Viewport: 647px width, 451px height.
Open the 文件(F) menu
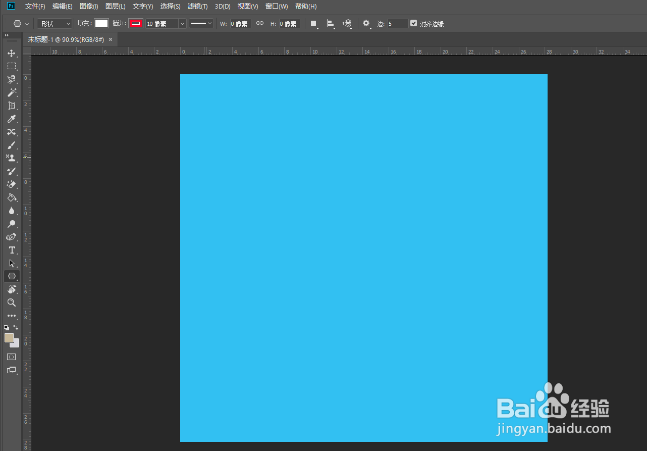coord(35,6)
